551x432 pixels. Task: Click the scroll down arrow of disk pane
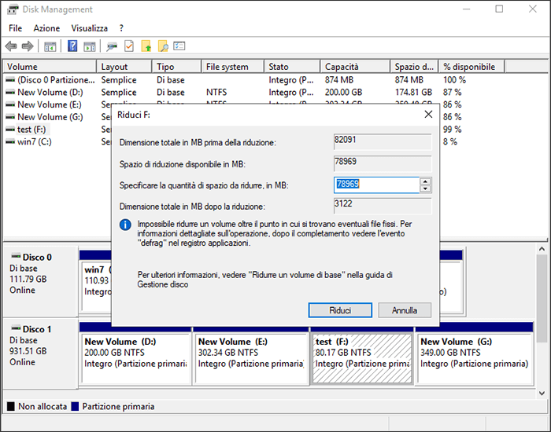coord(542,394)
